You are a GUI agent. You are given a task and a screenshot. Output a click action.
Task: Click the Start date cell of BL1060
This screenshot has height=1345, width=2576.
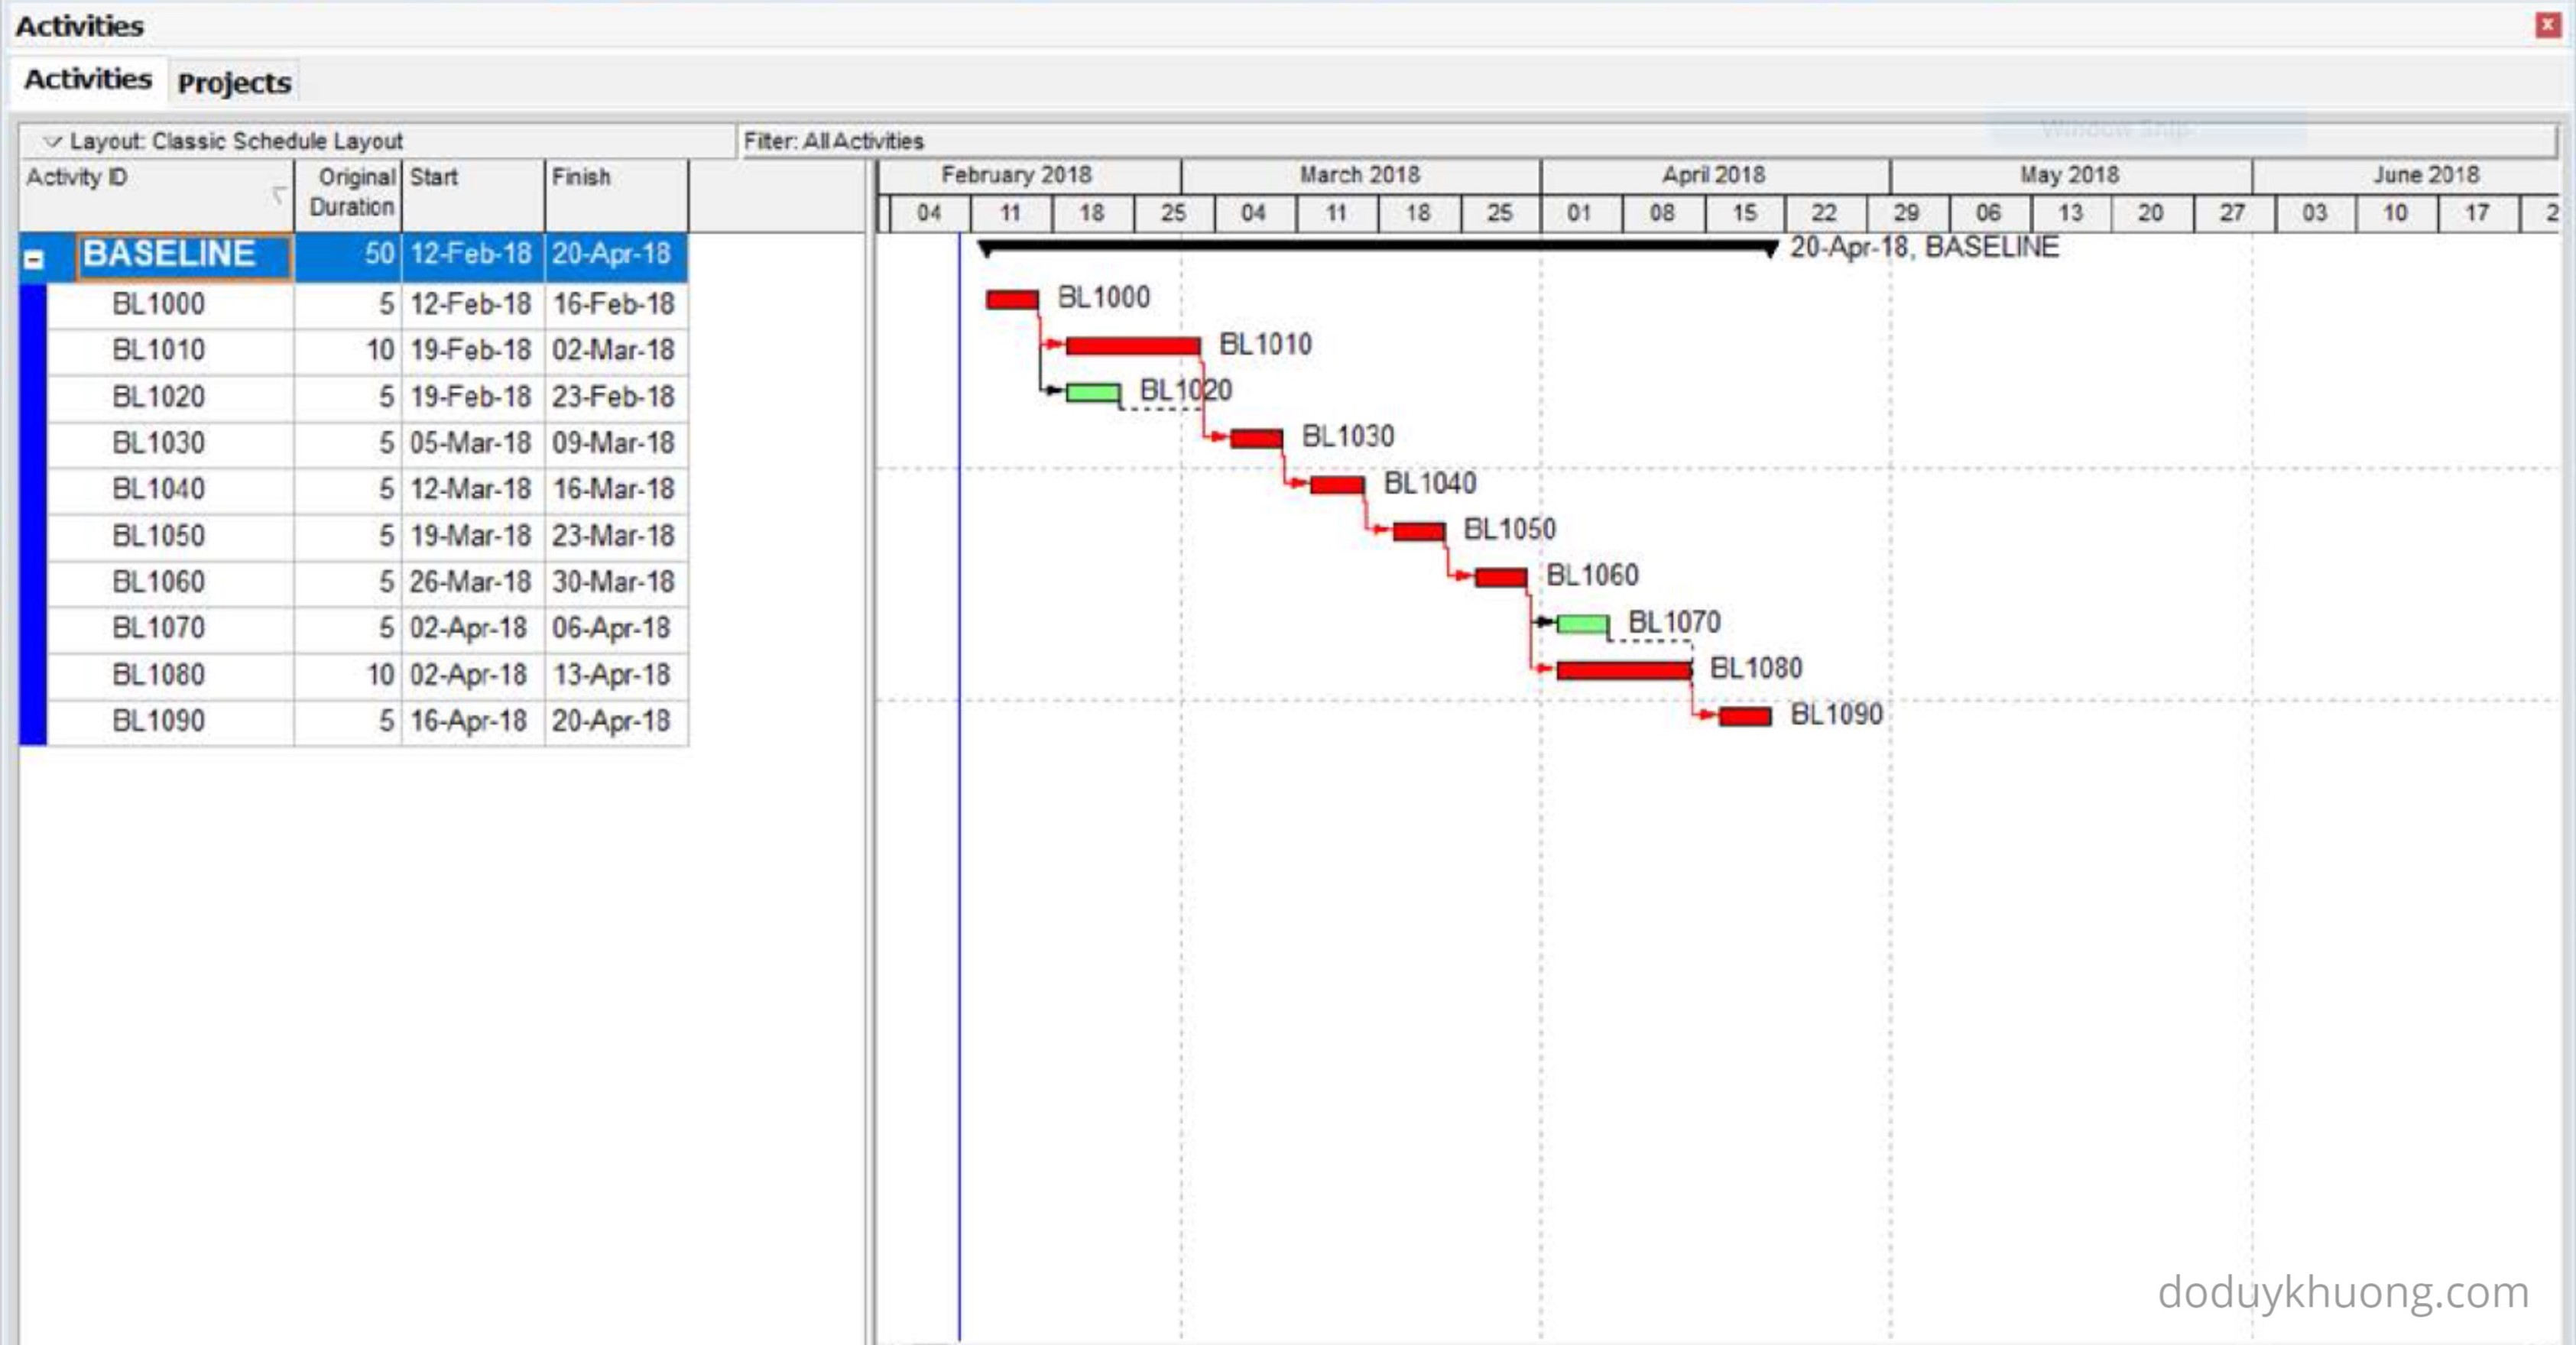[x=470, y=582]
